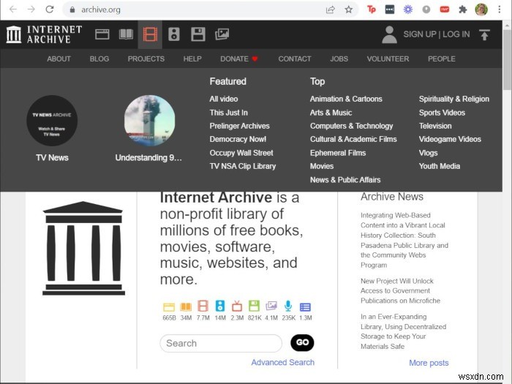The width and height of the screenshot is (512, 384).
Task: Click the browser forward arrow
Action: click(31, 10)
